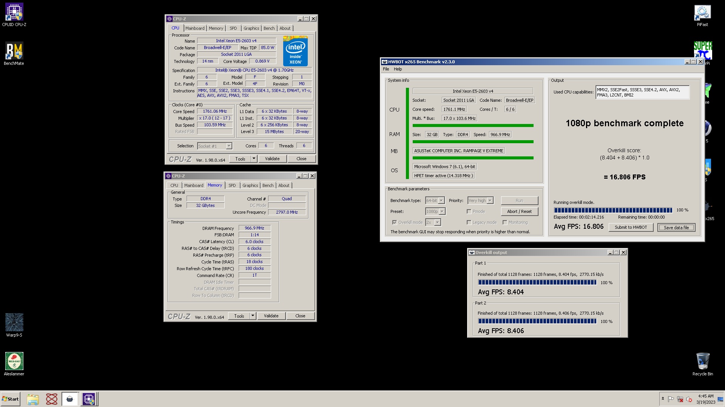
Task: Enable the Legacy mode checkbox
Action: coord(469,222)
